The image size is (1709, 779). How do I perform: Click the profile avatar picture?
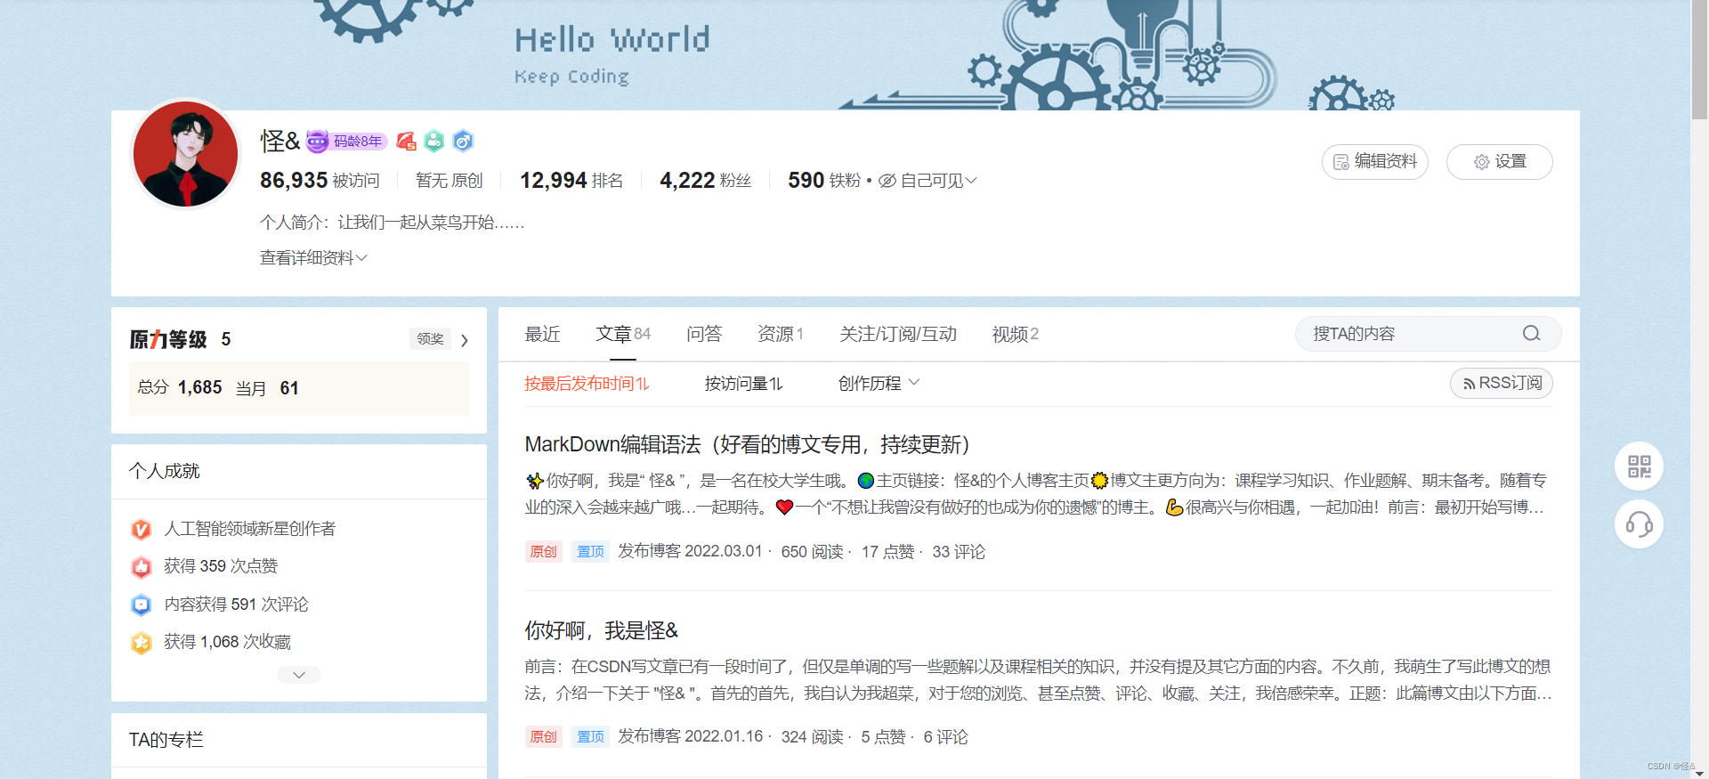click(x=186, y=153)
